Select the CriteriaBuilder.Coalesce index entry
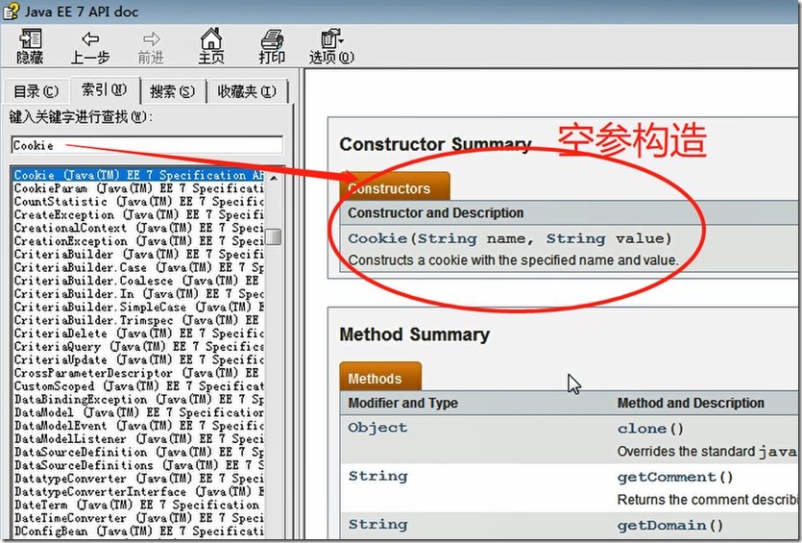The width and height of the screenshot is (802, 543). point(138,281)
